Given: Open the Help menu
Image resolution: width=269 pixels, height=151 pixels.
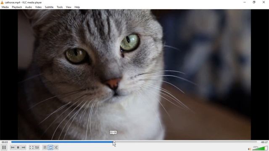Looking at the screenshot, I should (x=77, y=7).
